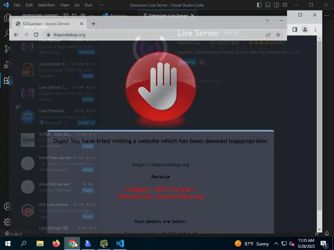Install the php-live-server extension
Image resolution: width=334 pixels, height=250 pixels.
[87, 190]
